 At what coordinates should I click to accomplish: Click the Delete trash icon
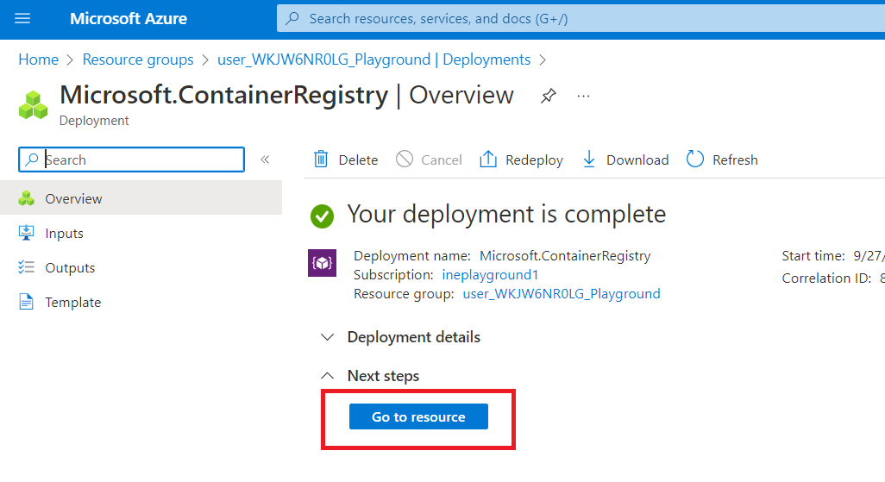click(x=321, y=160)
